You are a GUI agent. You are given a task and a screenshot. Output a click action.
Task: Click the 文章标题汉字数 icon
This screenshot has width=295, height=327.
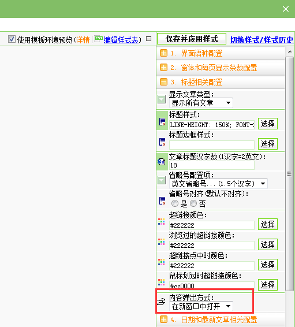click(162, 162)
